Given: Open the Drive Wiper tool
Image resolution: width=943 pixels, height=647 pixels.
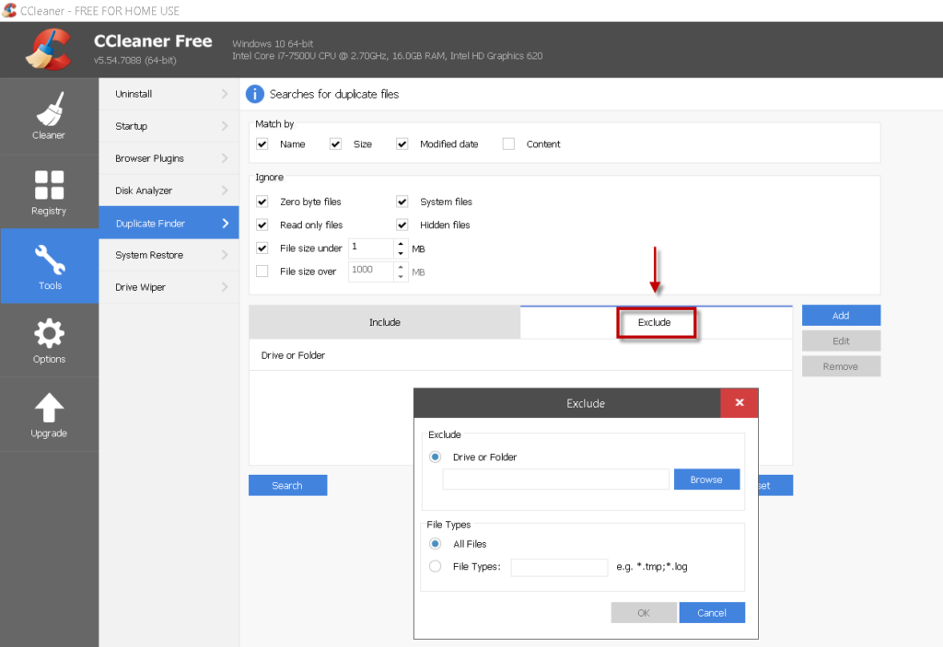Looking at the screenshot, I should pyautogui.click(x=169, y=287).
